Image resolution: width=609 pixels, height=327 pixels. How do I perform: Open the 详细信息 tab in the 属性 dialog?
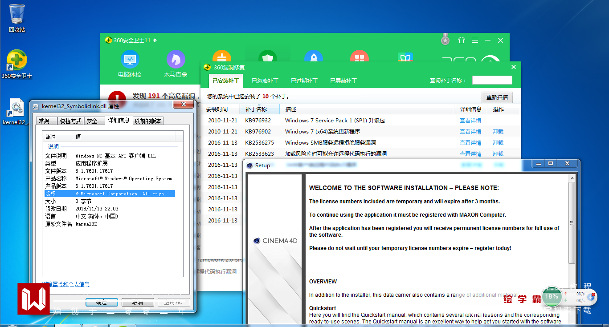[x=119, y=120]
